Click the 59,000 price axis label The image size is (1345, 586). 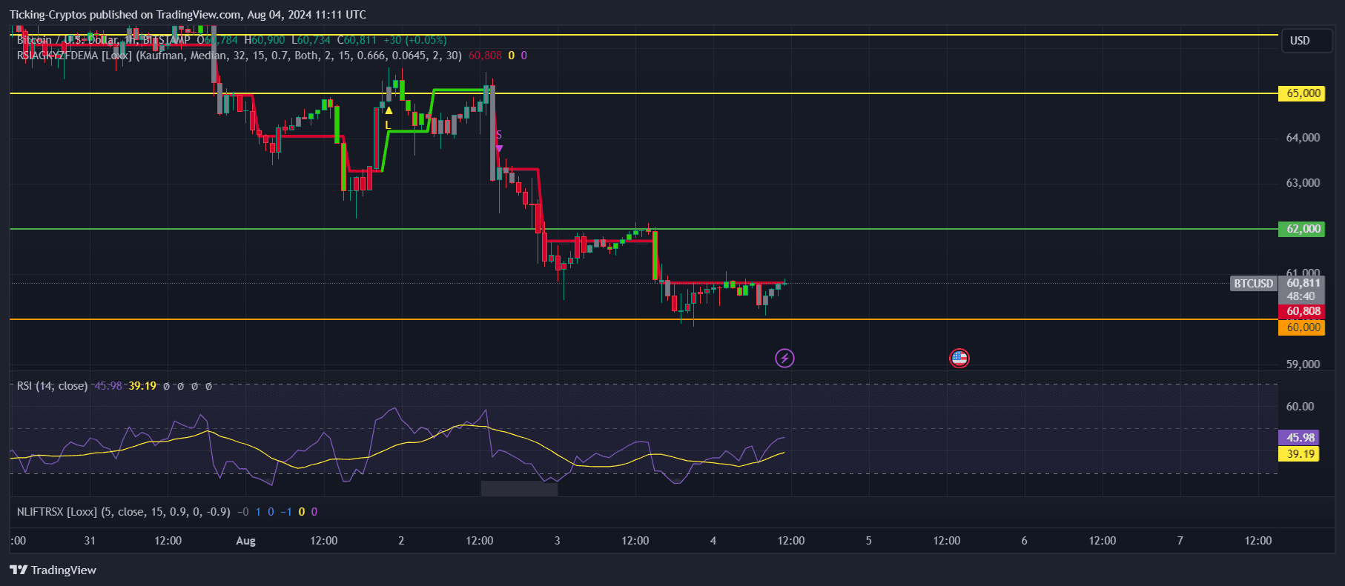(1303, 364)
